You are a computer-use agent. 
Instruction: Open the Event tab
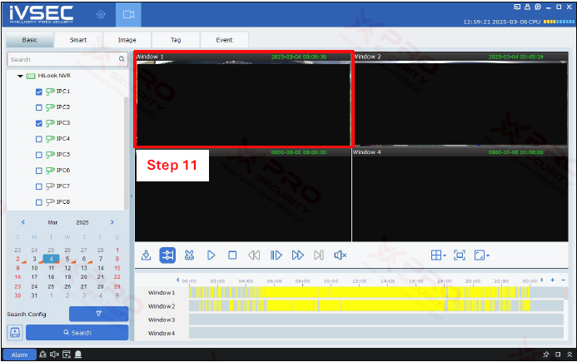pyautogui.click(x=224, y=40)
